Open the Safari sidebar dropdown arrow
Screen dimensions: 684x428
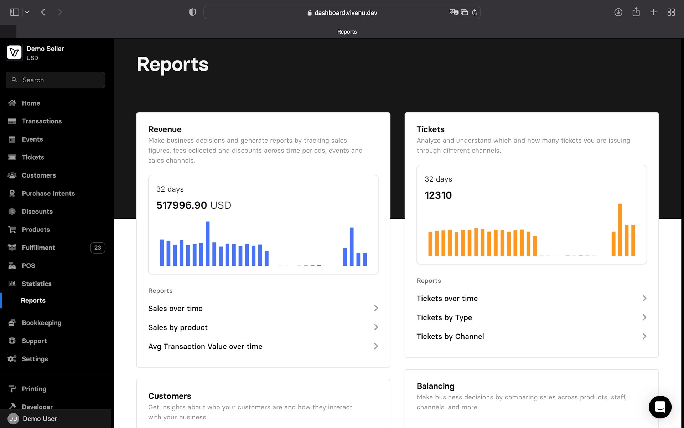coord(27,12)
